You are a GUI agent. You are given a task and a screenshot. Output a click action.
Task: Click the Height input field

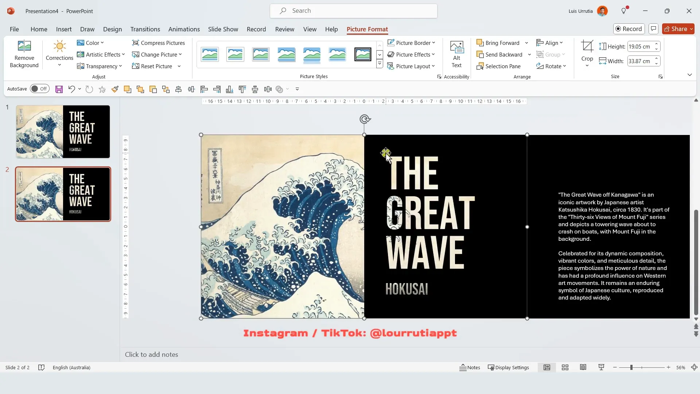[x=641, y=46]
